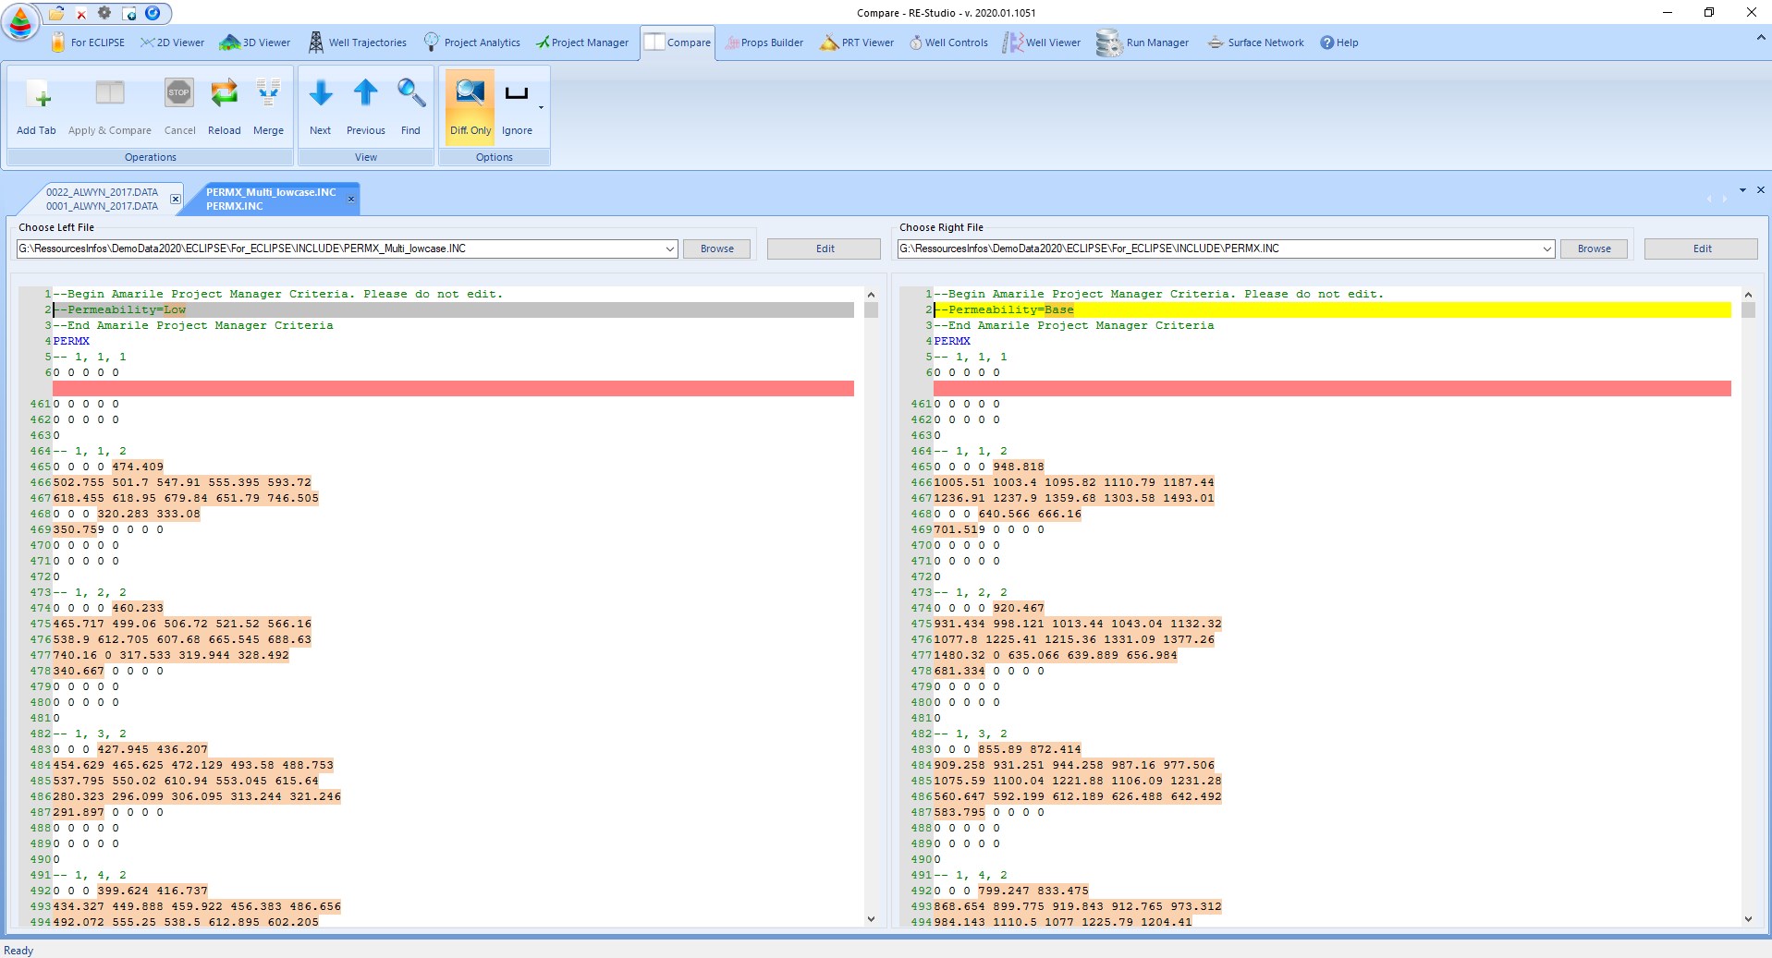Click the Merge icon

[x=268, y=95]
